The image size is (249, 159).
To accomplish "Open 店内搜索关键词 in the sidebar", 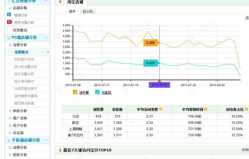I will (26, 96).
